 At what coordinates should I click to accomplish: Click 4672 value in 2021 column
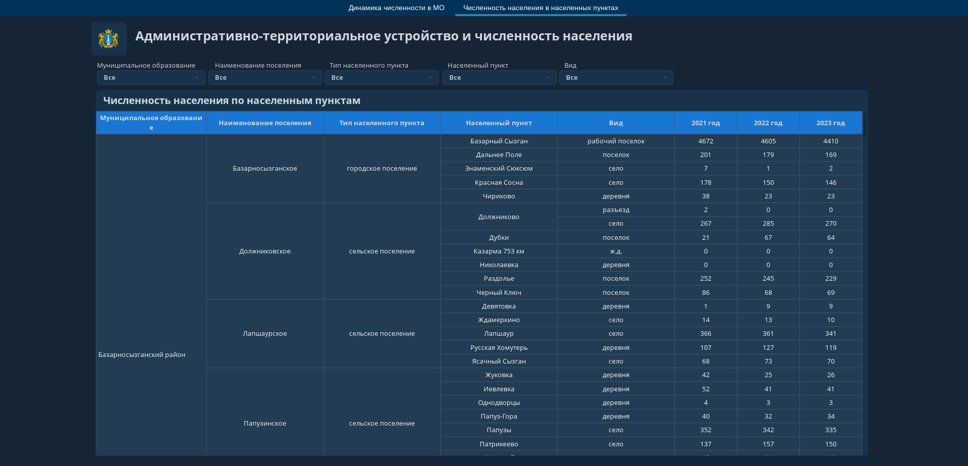(x=706, y=141)
